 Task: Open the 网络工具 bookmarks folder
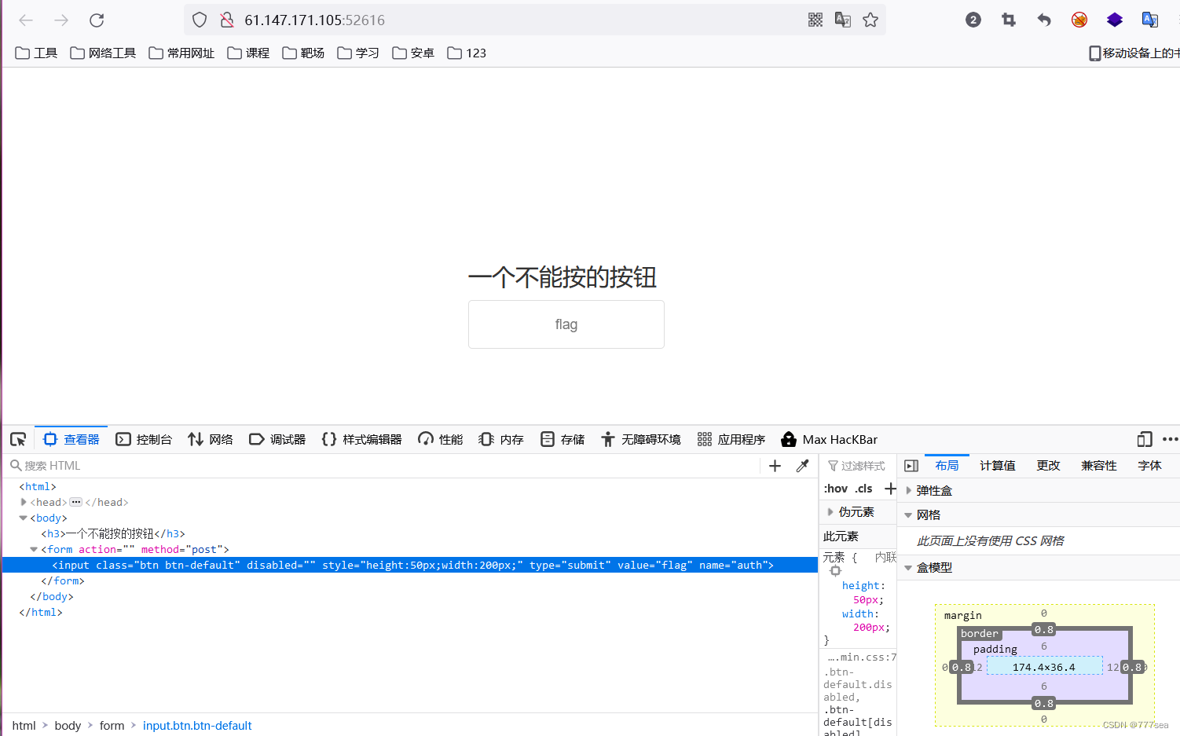click(x=103, y=53)
